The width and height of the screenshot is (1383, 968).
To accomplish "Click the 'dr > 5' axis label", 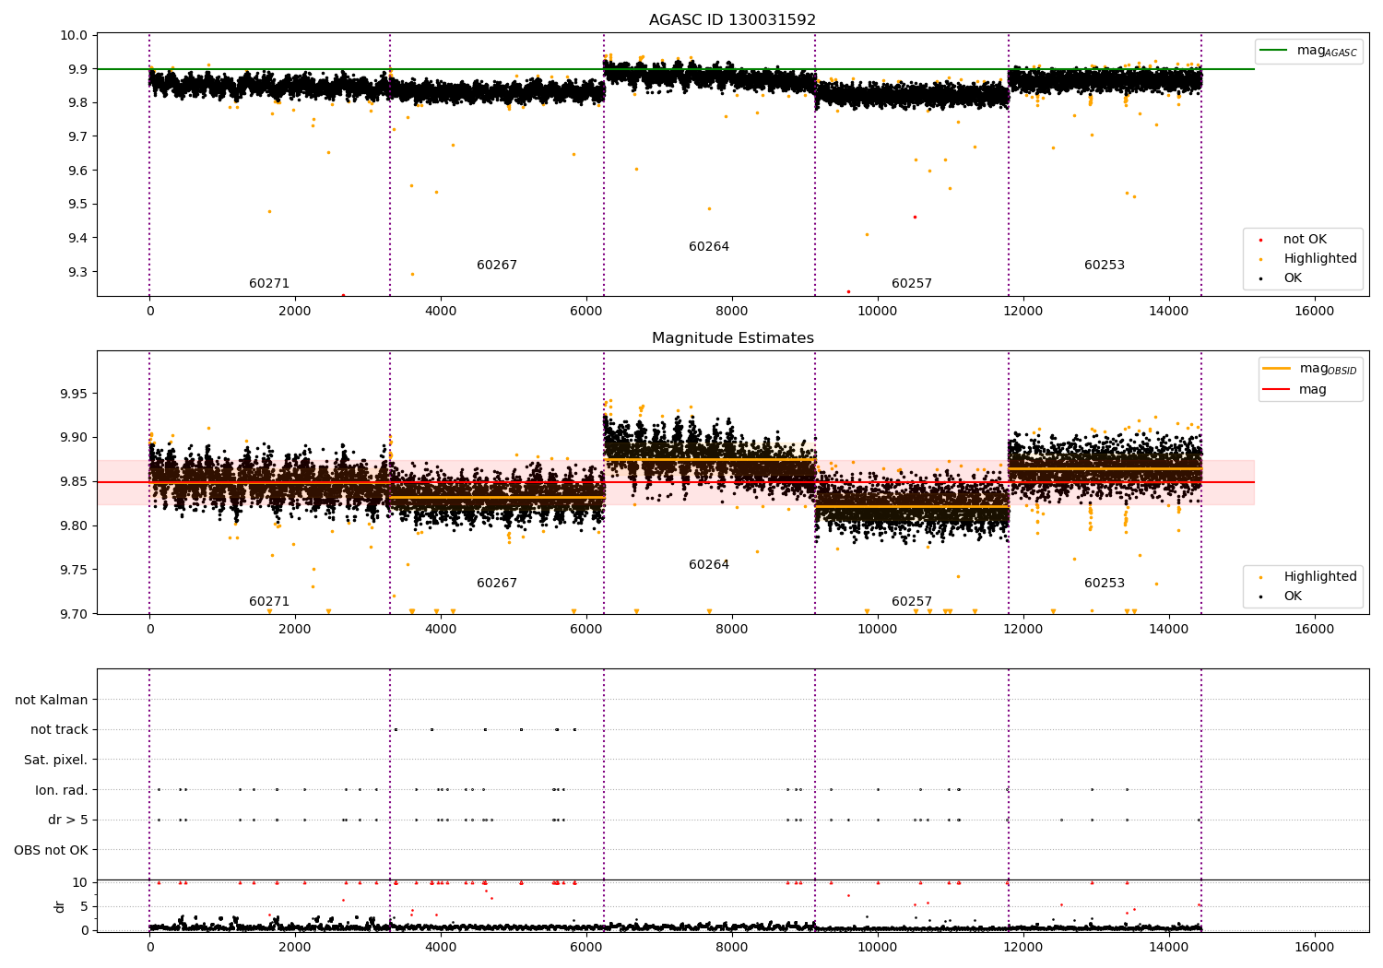I will point(68,820).
